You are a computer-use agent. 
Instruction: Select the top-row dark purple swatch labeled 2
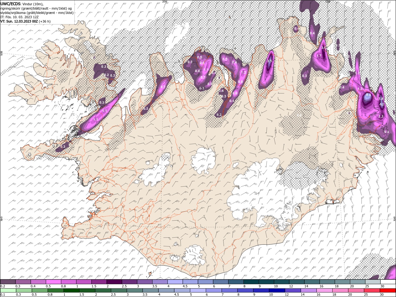click(x=114, y=282)
